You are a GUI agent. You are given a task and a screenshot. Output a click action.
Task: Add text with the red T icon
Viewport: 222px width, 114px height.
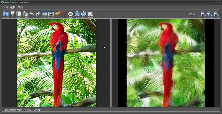click(64, 14)
